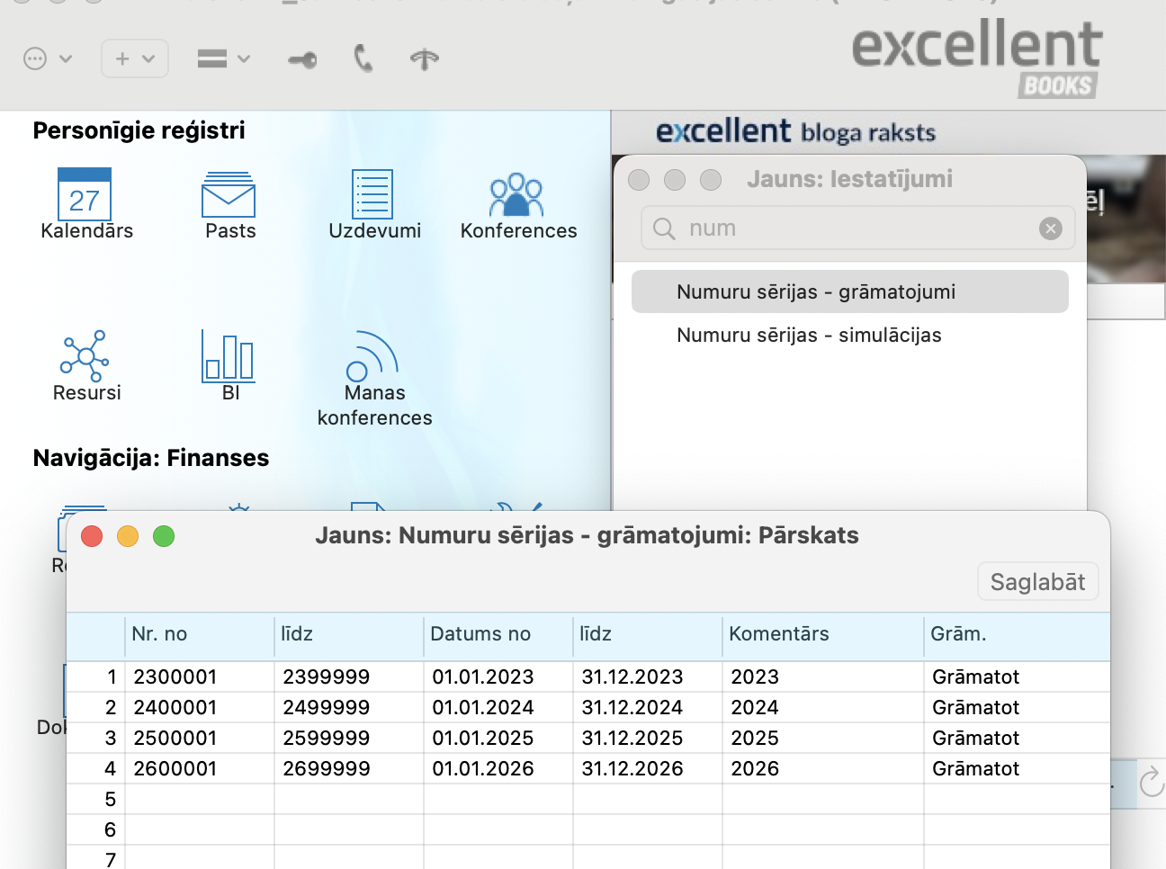Expand the plus add-new dropdown
Image resolution: width=1166 pixels, height=869 pixels.
[x=135, y=59]
